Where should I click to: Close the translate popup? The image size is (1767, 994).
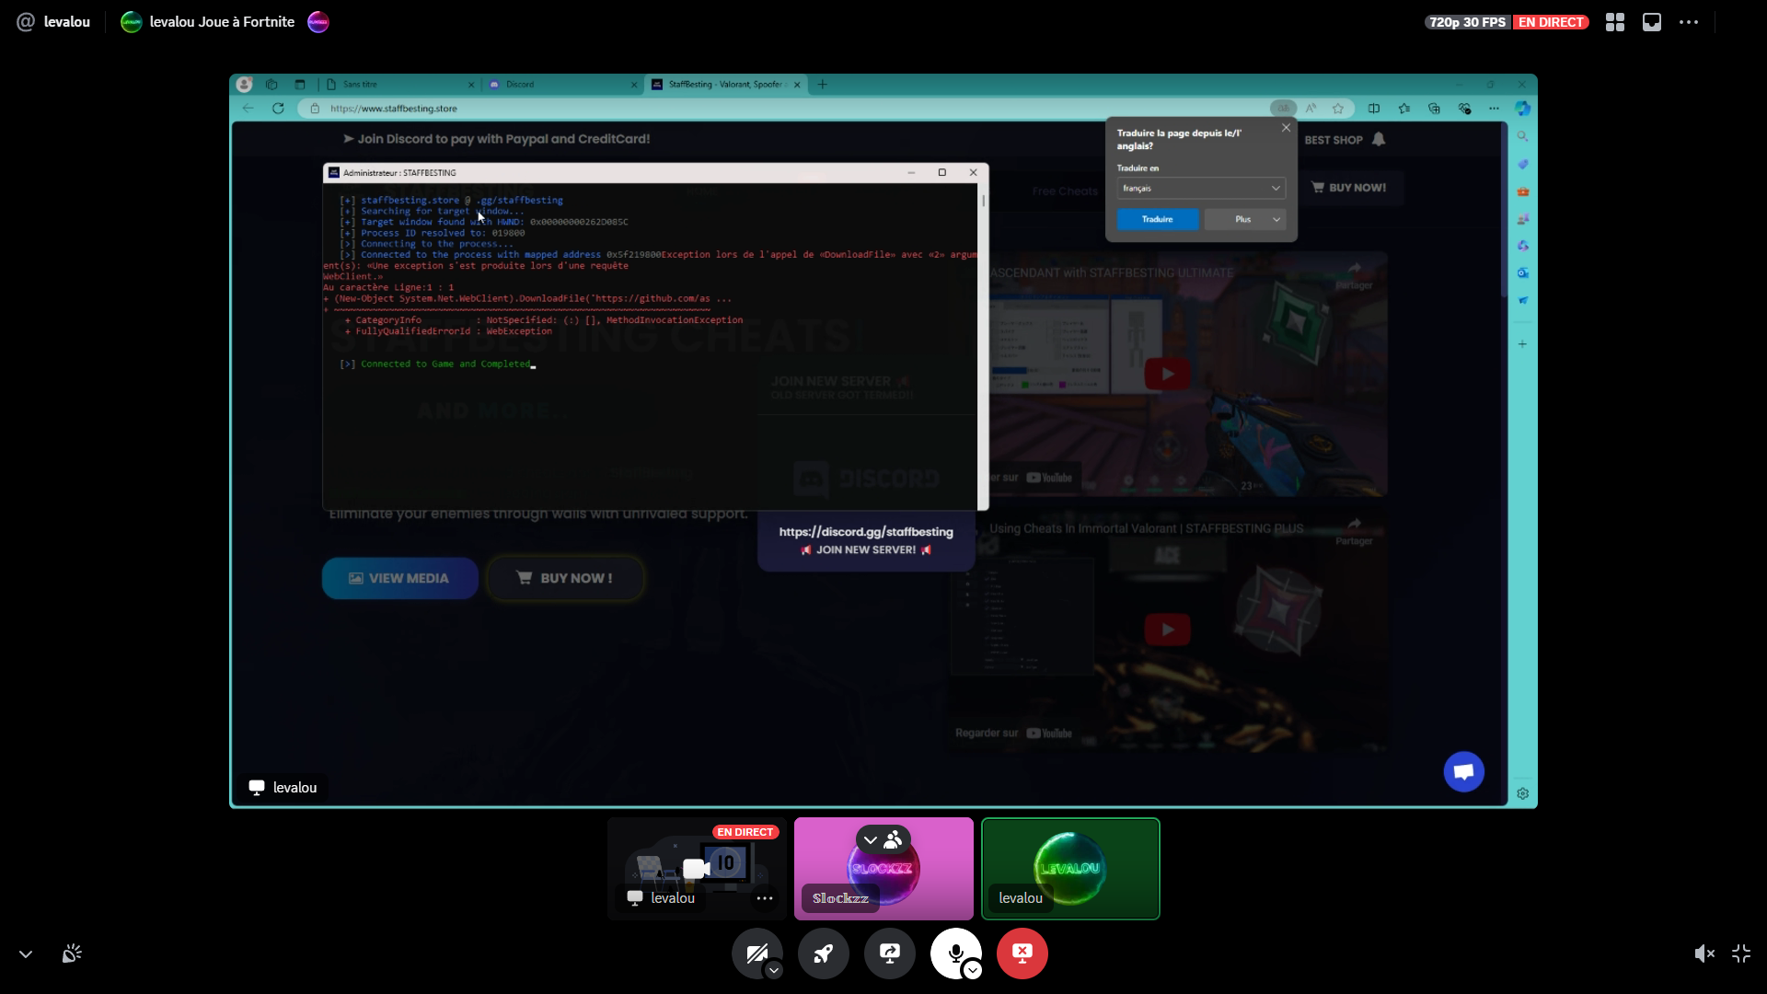(x=1287, y=128)
